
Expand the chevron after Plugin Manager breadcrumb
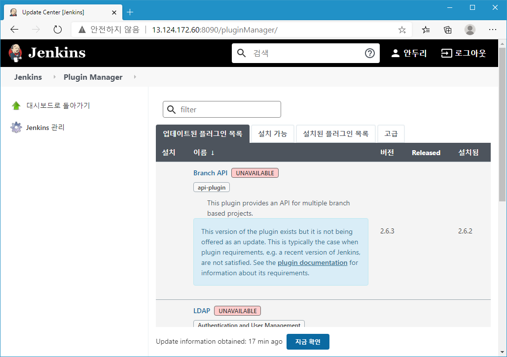point(135,77)
